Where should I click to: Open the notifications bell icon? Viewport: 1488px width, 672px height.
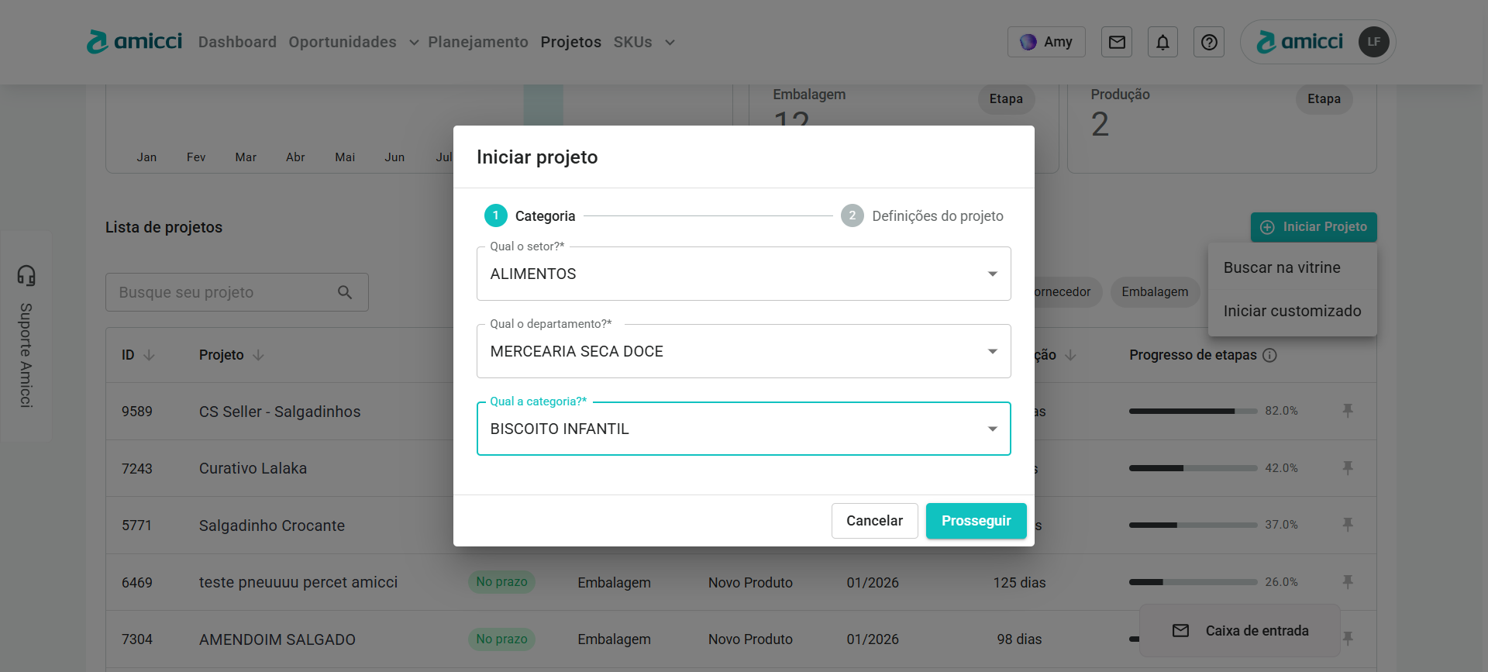1162,42
